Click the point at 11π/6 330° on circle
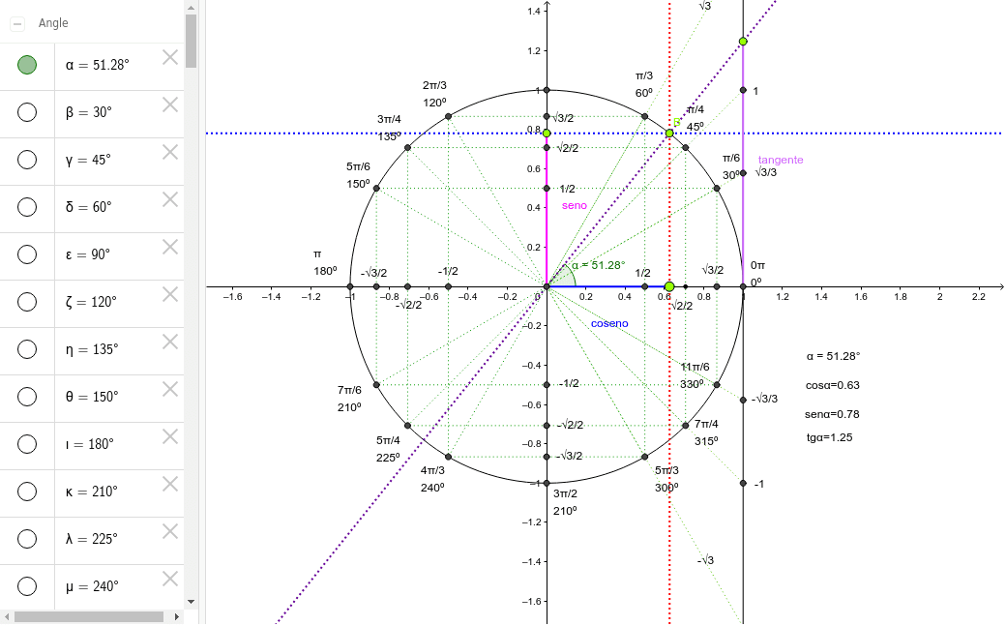The width and height of the screenshot is (1006, 626). 717,384
